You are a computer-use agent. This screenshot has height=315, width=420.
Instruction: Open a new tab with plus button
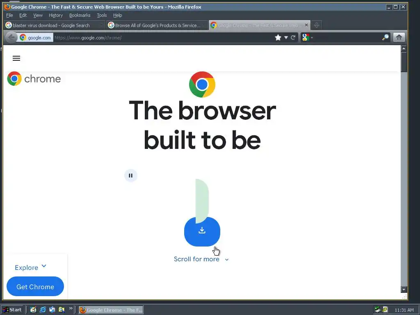pyautogui.click(x=316, y=25)
